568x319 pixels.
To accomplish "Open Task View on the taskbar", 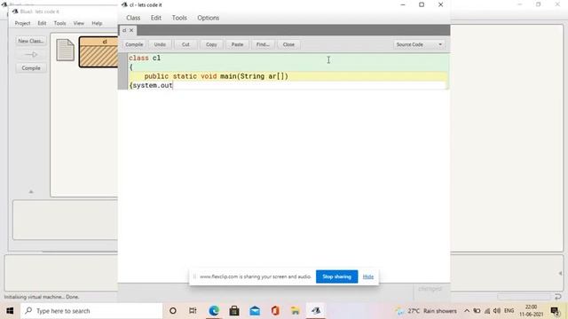I will click(193, 311).
